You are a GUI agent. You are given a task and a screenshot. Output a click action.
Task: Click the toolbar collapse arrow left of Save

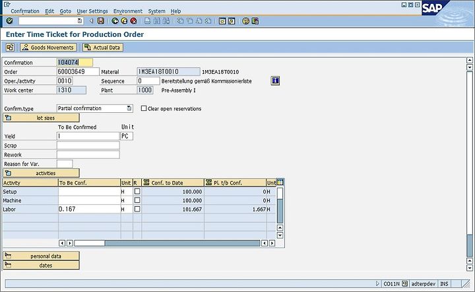coord(91,21)
